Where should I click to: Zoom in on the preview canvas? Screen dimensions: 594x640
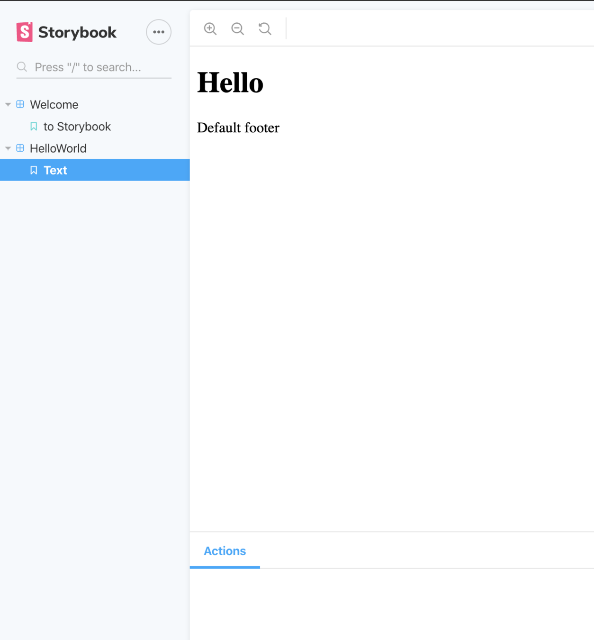[210, 29]
